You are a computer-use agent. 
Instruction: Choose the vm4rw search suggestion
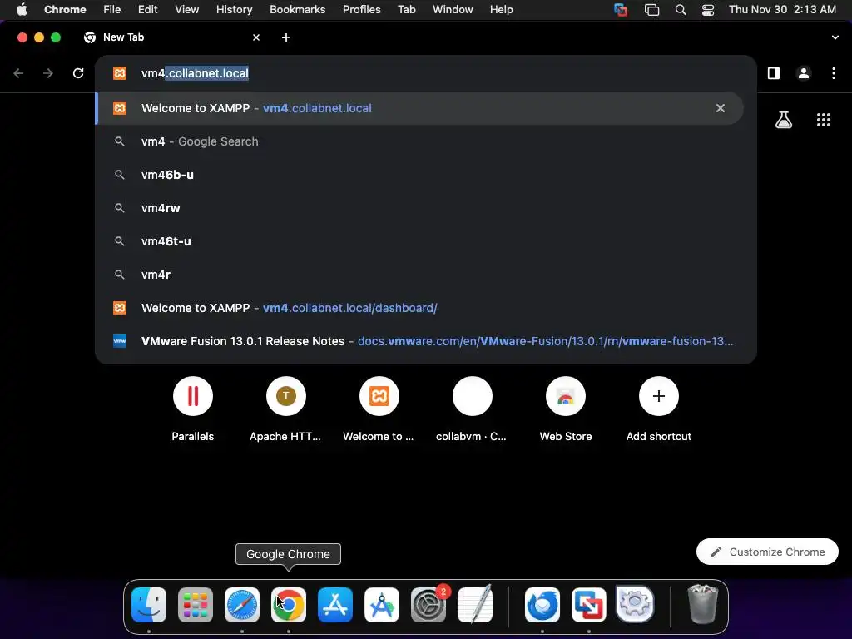click(x=419, y=208)
